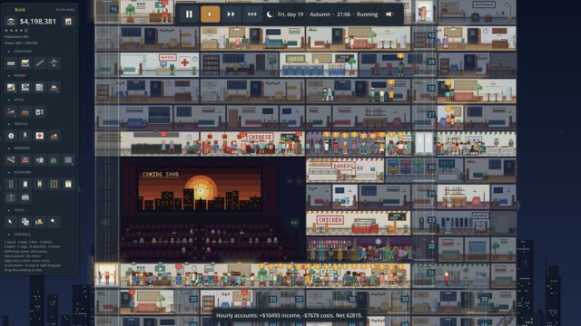This screenshot has height=326, width=581.
Task: Click the star rating row
Action: 16,30
